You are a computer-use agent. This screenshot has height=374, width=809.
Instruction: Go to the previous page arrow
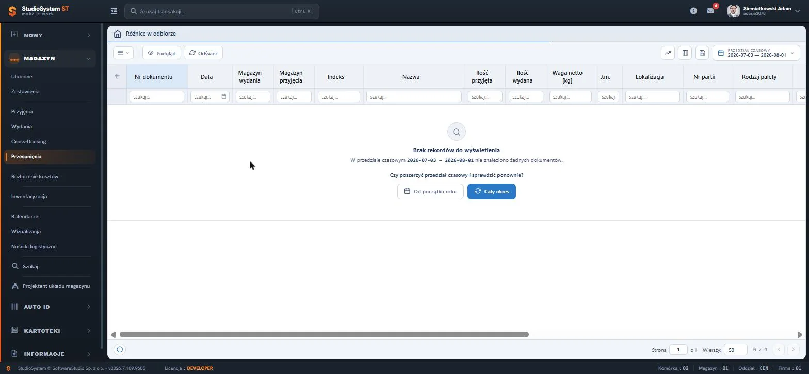point(779,350)
